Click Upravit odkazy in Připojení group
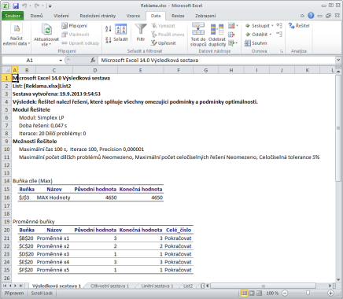The height and width of the screenshot is (299, 343). point(80,43)
